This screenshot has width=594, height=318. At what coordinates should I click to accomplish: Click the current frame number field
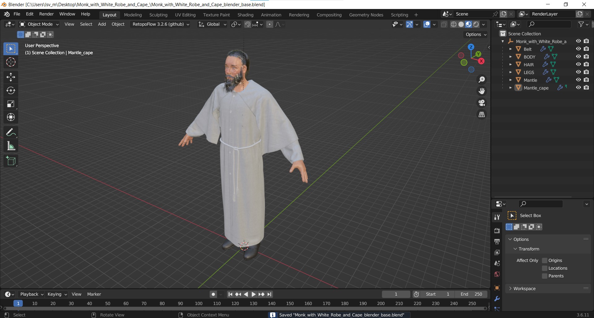396,294
